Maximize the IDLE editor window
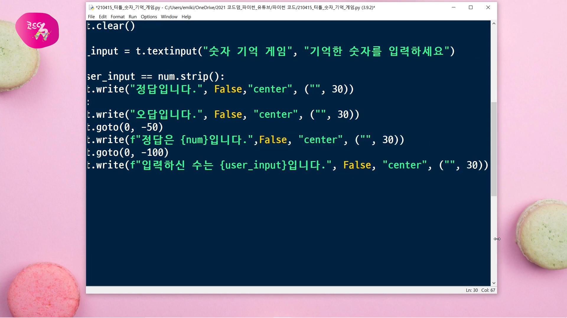 pyautogui.click(x=471, y=7)
